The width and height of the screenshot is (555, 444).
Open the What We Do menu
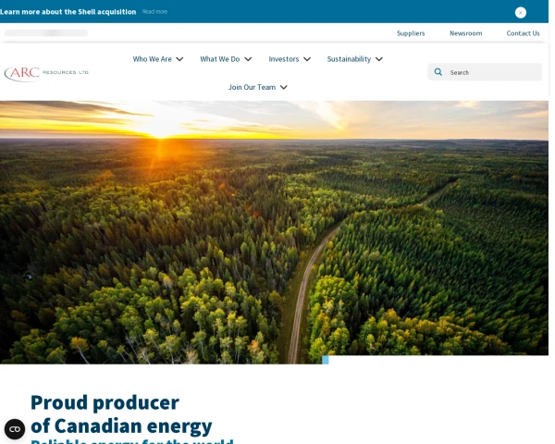pyautogui.click(x=220, y=59)
